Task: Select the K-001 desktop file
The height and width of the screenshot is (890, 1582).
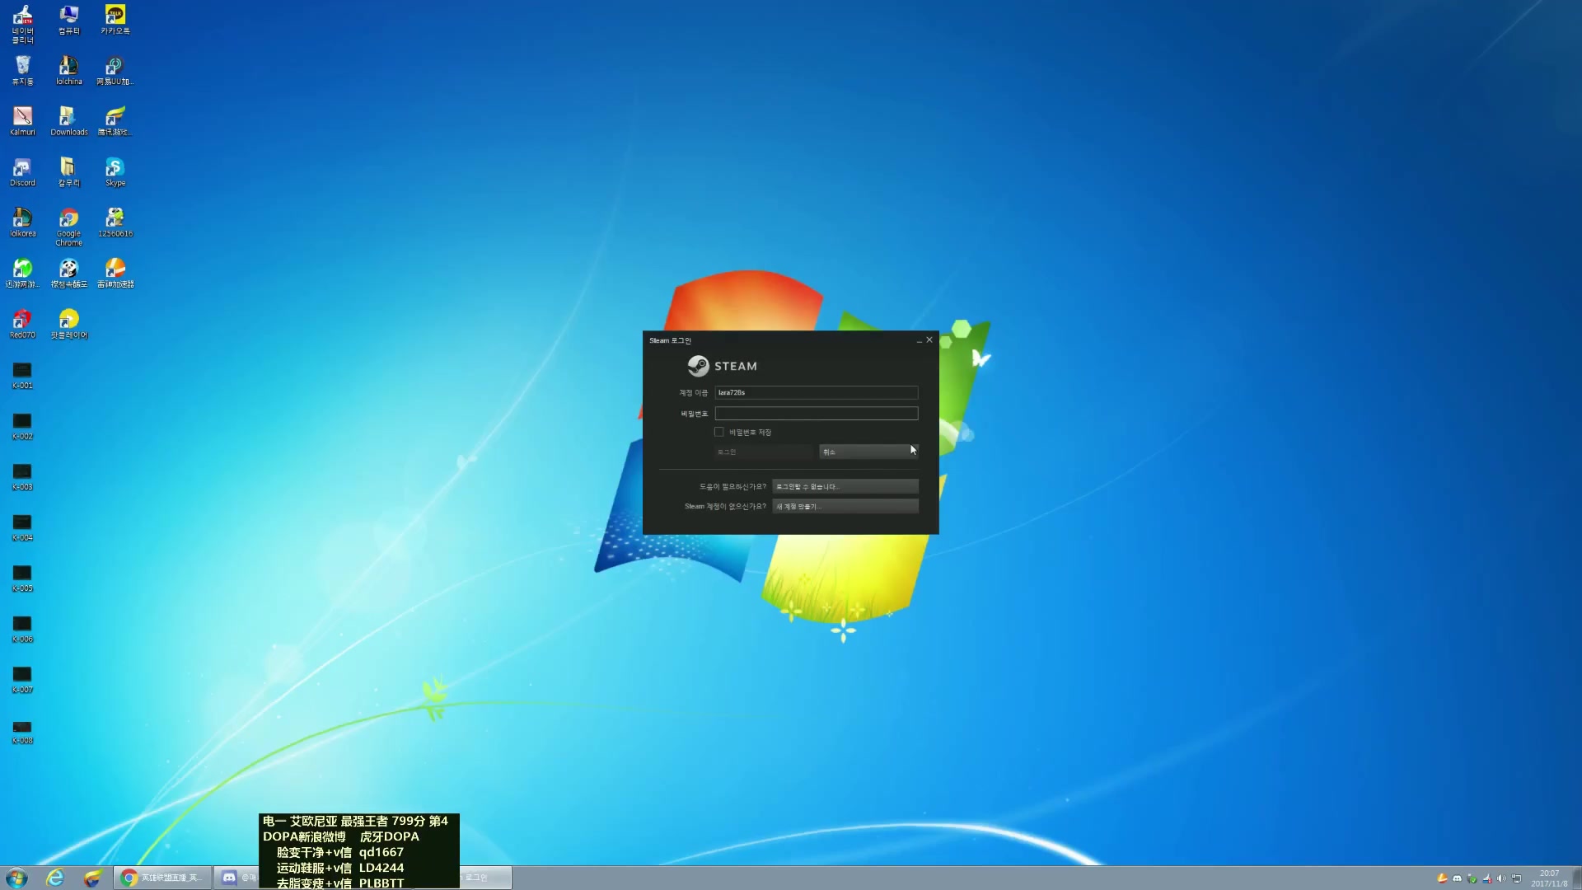Action: [22, 376]
